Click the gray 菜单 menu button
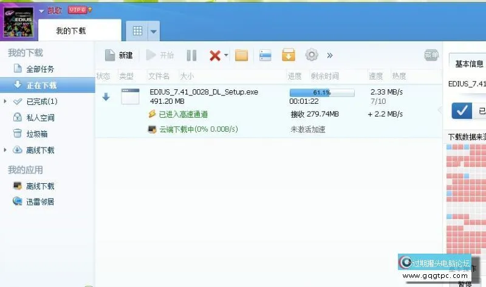Screen dimensions: 486x287 click(x=431, y=55)
